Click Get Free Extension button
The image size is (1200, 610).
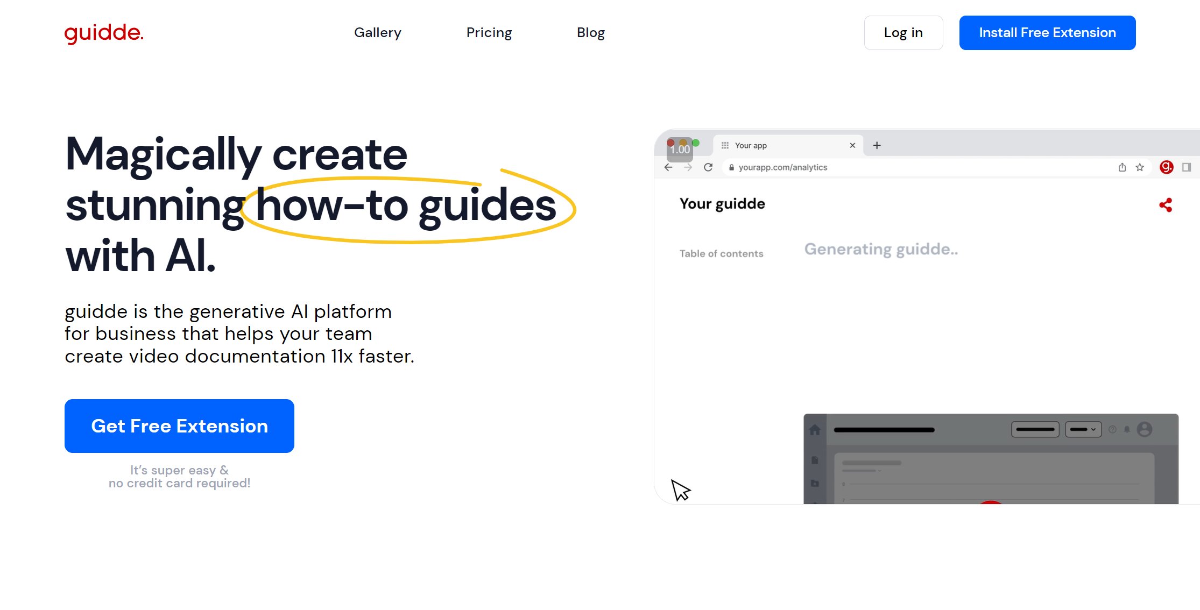coord(179,426)
